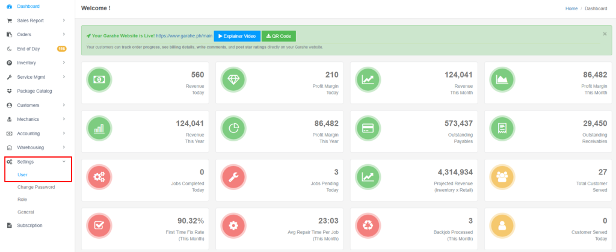Click the Revenue Today money icon
The height and width of the screenshot is (252, 616).
coord(99,80)
